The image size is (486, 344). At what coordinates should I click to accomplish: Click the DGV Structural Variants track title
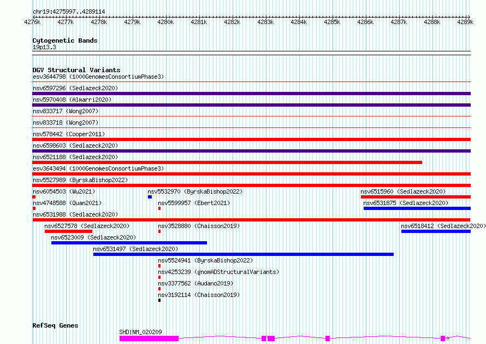coord(76,70)
